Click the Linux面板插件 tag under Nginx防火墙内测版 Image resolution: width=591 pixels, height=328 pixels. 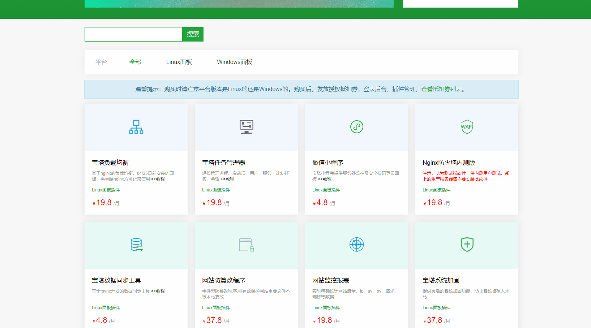[436, 190]
